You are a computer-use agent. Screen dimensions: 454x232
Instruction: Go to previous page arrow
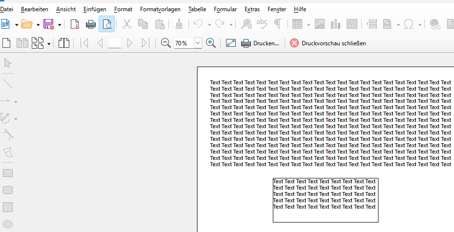click(100, 43)
